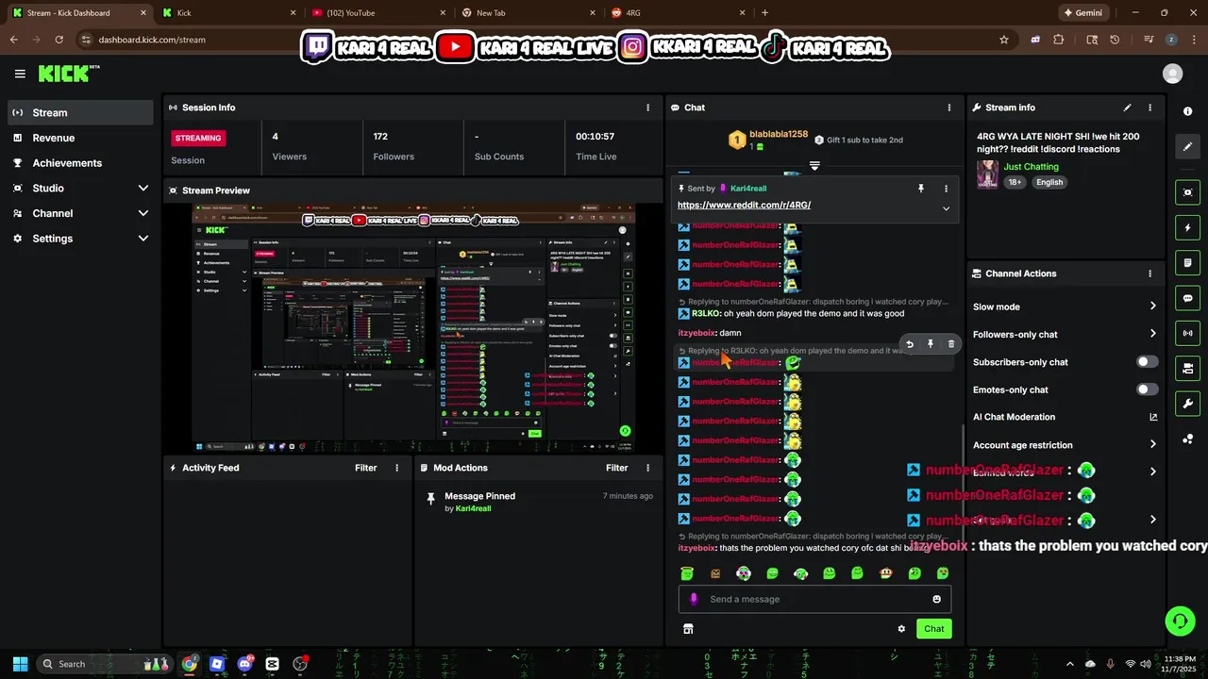
Task: Click the green Chat send button
Action: (x=933, y=629)
